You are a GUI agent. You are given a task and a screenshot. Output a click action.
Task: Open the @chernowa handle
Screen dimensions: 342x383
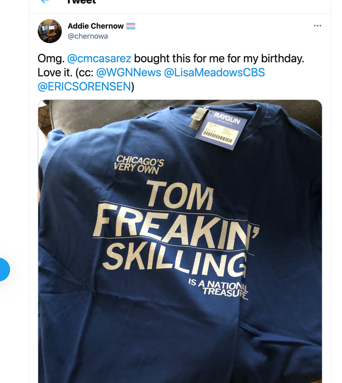point(88,36)
